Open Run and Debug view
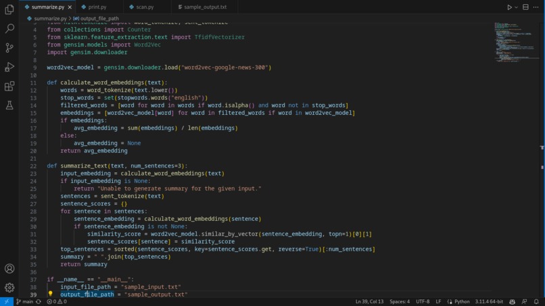The height and width of the screenshot is (306, 545). coord(9,67)
